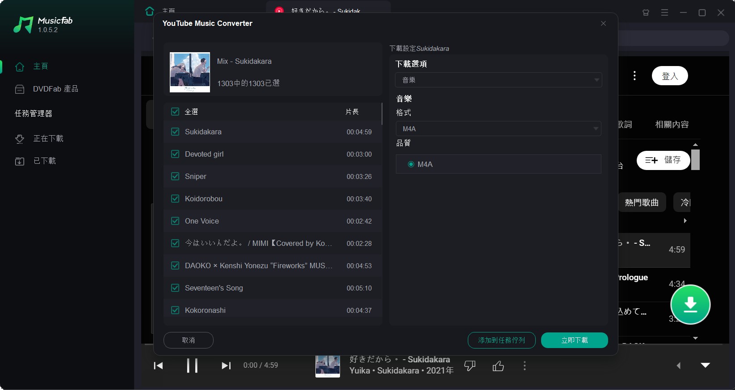This screenshot has height=390, width=735.
Task: Click the Devoted girl title in the track list
Action: click(204, 154)
